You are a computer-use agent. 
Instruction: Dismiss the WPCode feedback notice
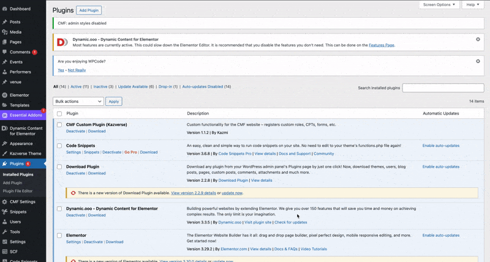[x=478, y=61]
